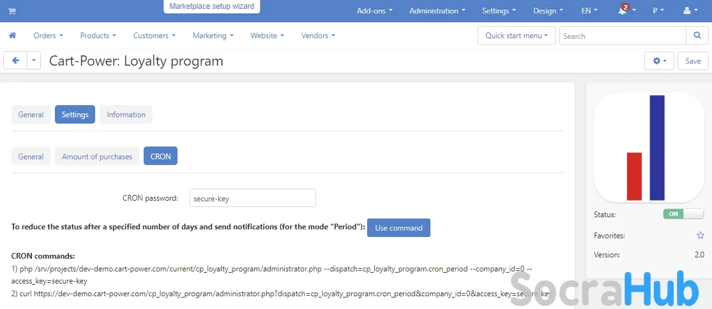712x309 pixels.
Task: Open the Website menu
Action: click(x=268, y=35)
